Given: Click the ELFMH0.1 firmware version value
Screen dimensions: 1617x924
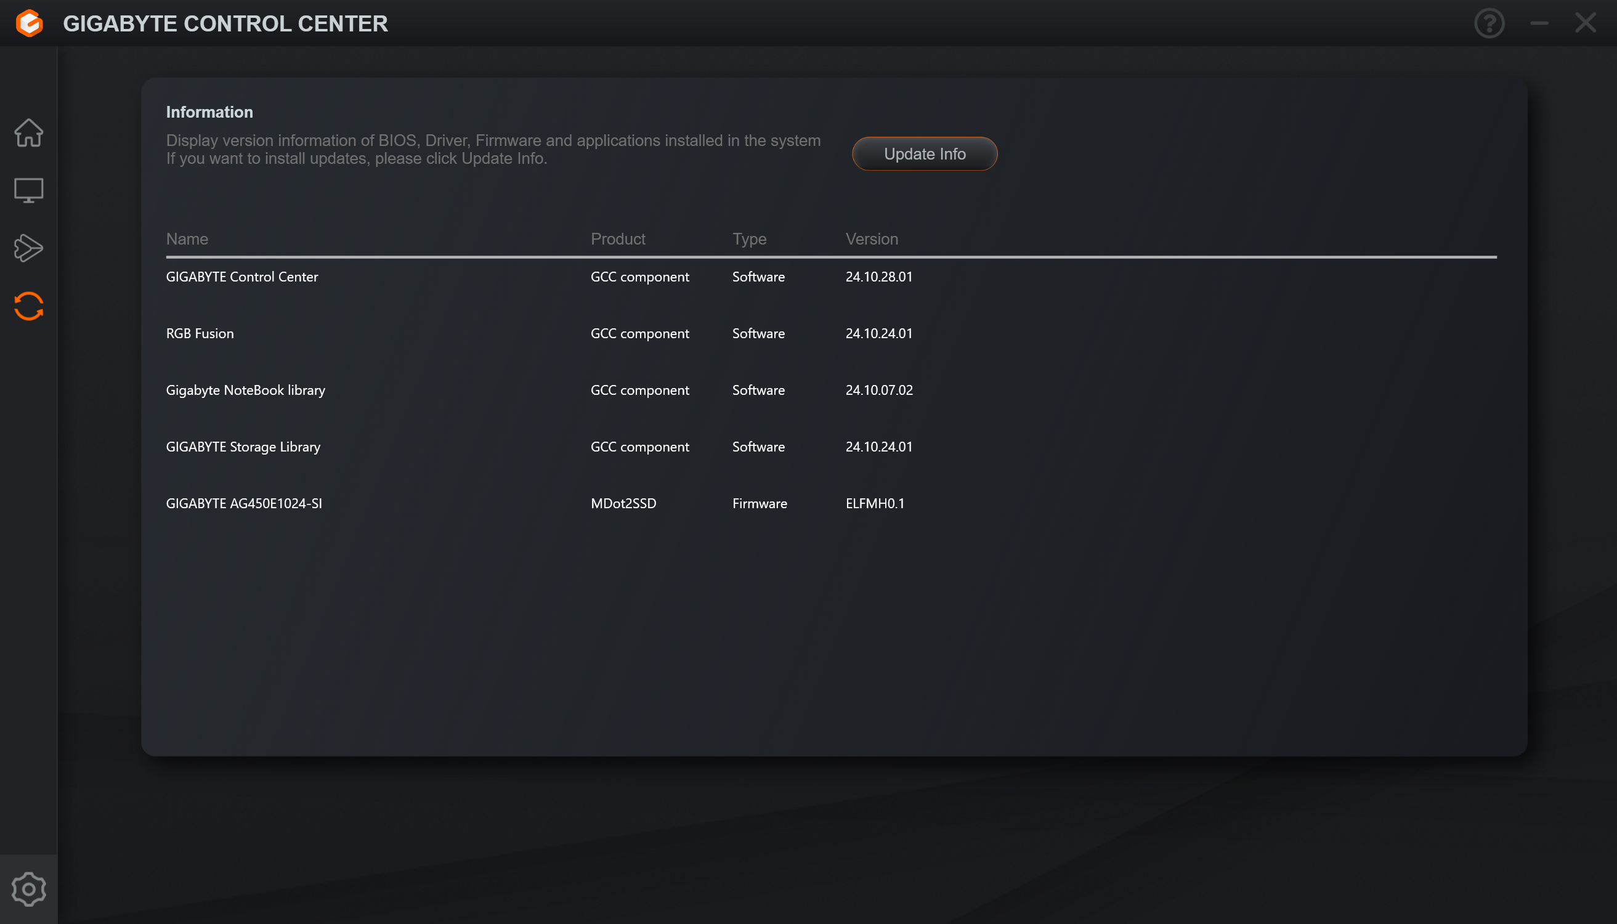Looking at the screenshot, I should point(875,503).
